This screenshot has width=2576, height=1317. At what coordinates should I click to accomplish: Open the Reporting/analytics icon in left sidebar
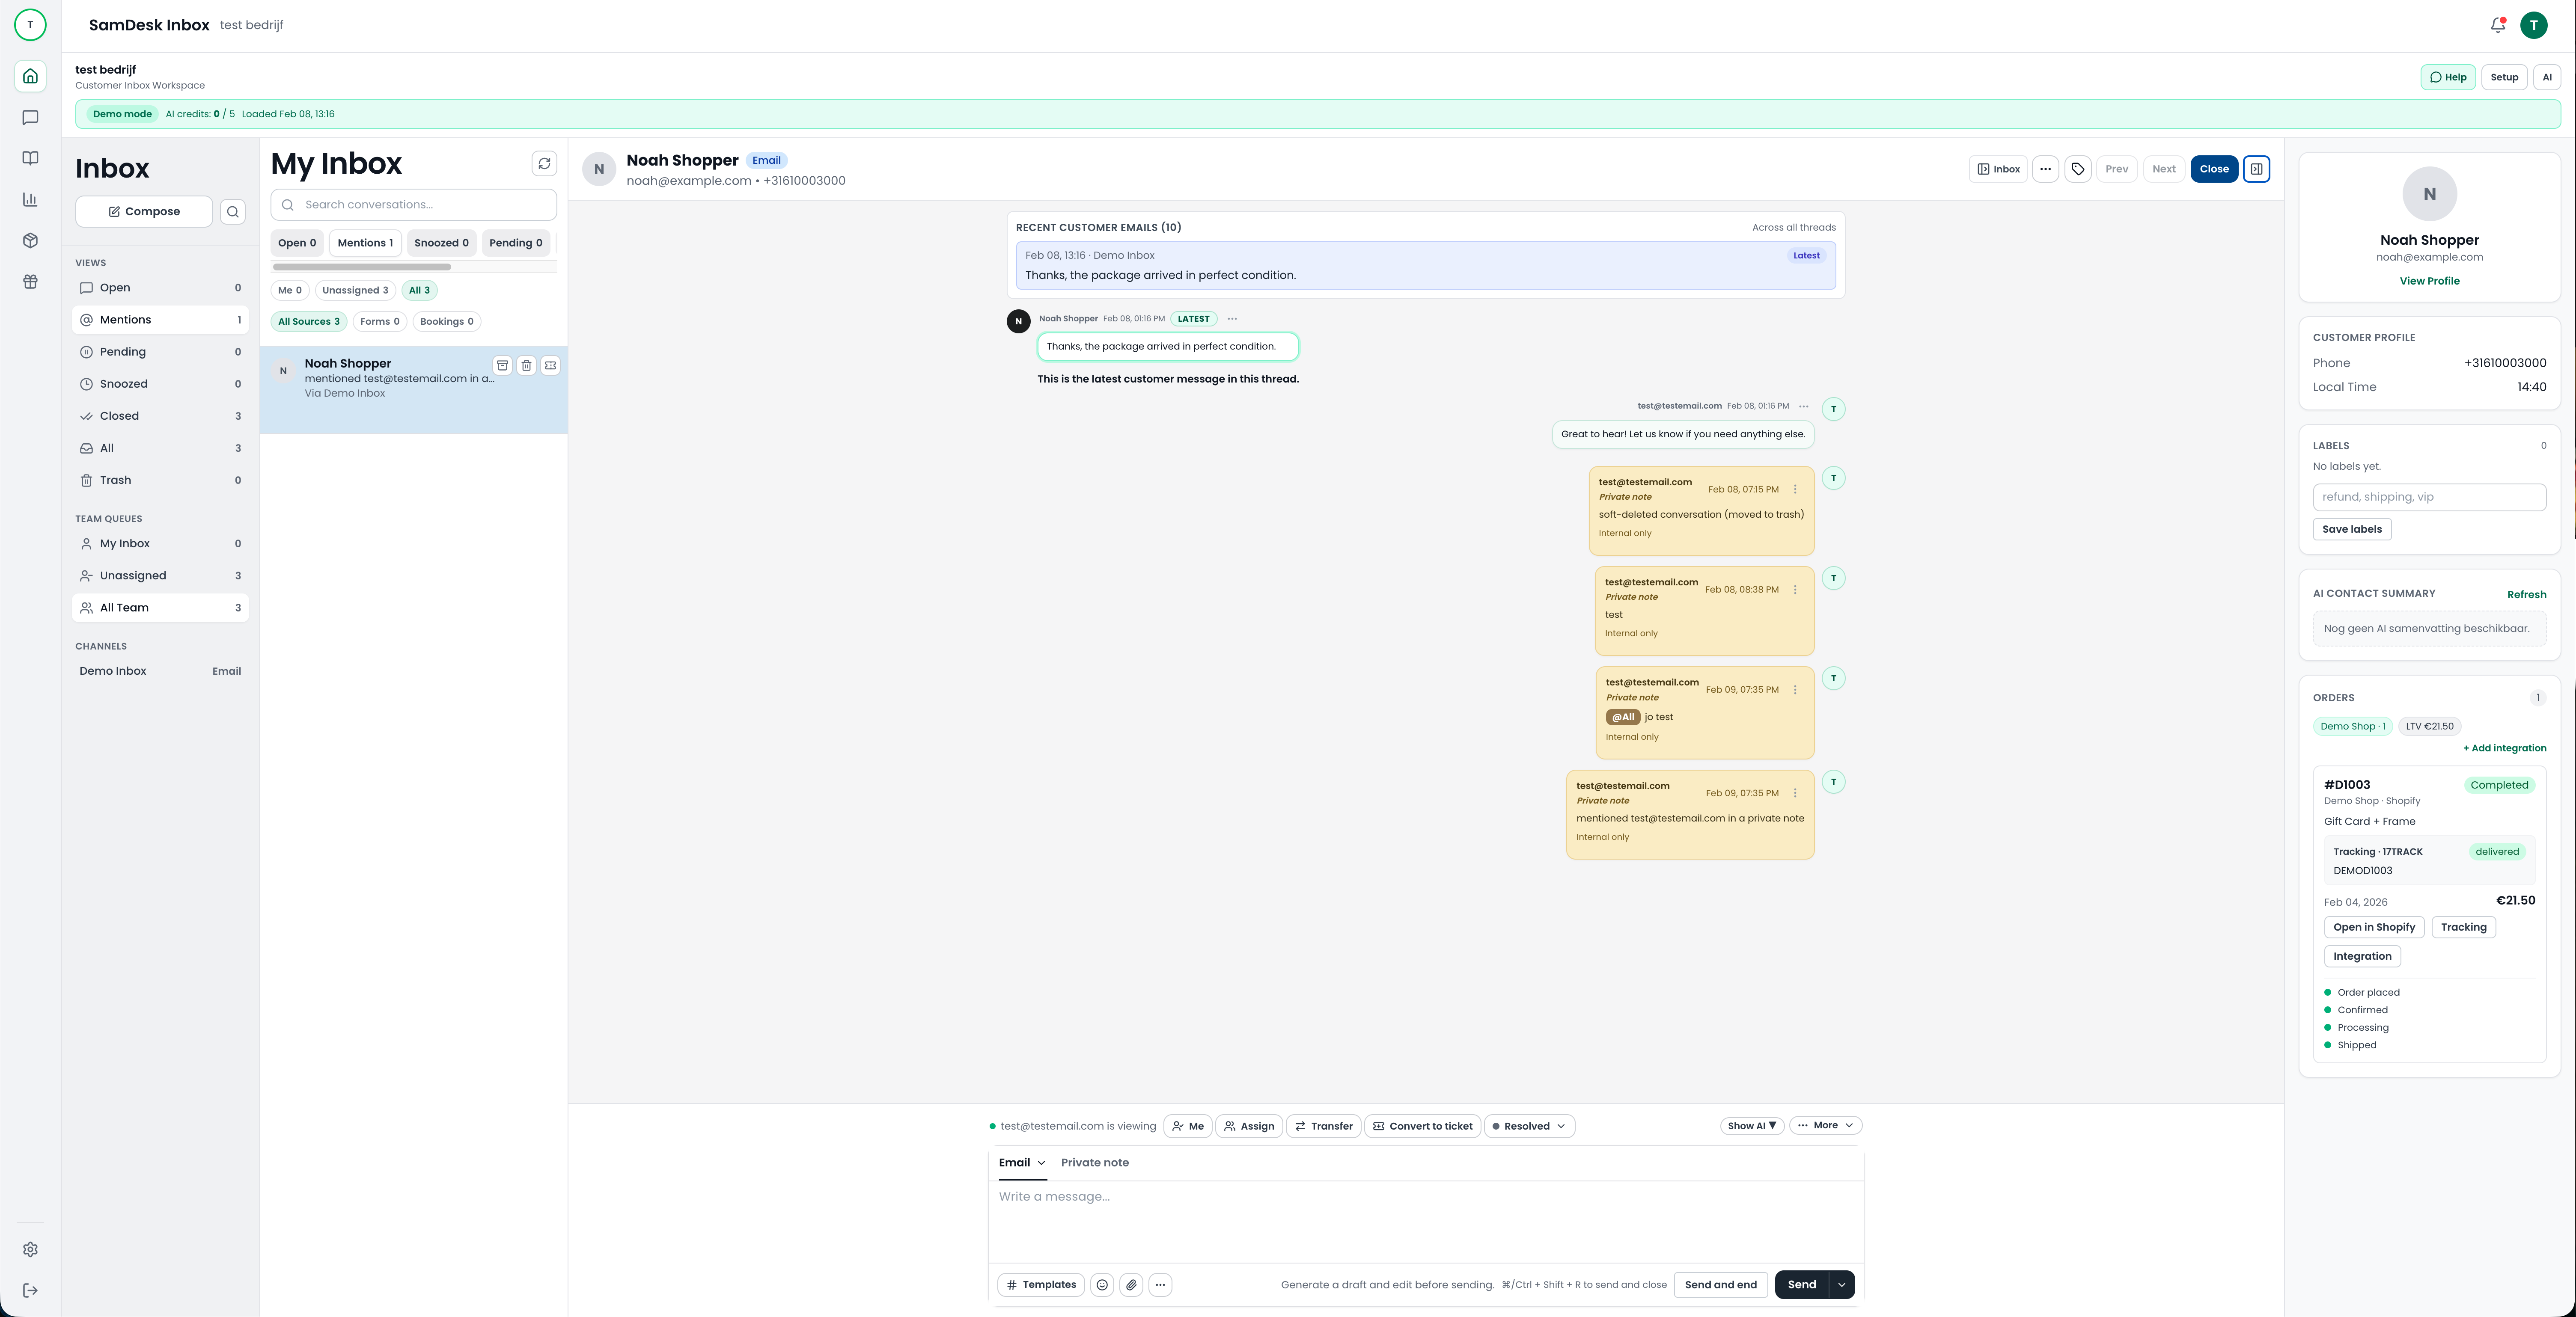coord(30,199)
